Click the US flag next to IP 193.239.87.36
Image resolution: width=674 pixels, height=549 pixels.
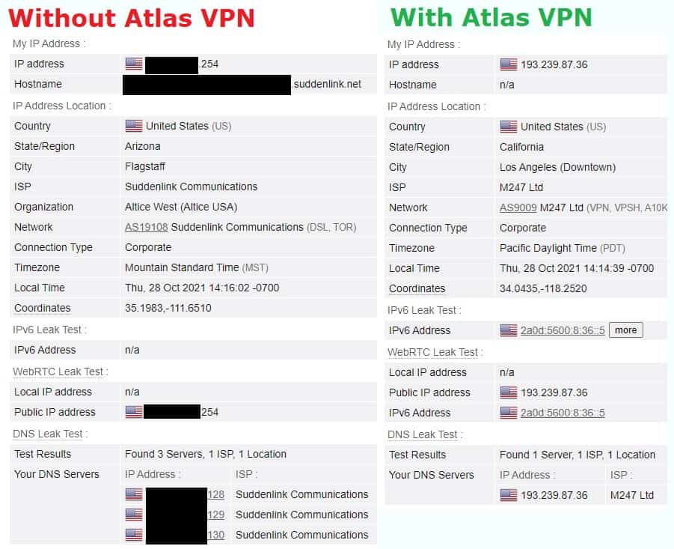(x=509, y=64)
